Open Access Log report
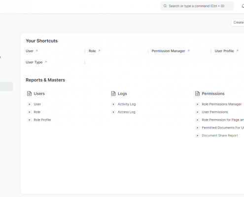 tap(127, 112)
